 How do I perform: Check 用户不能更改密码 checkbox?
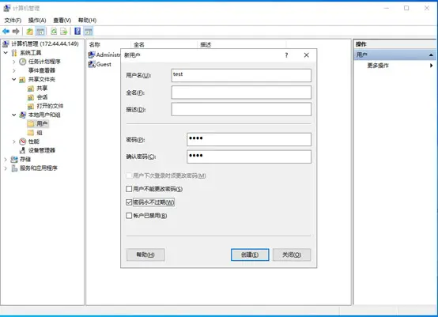129,189
